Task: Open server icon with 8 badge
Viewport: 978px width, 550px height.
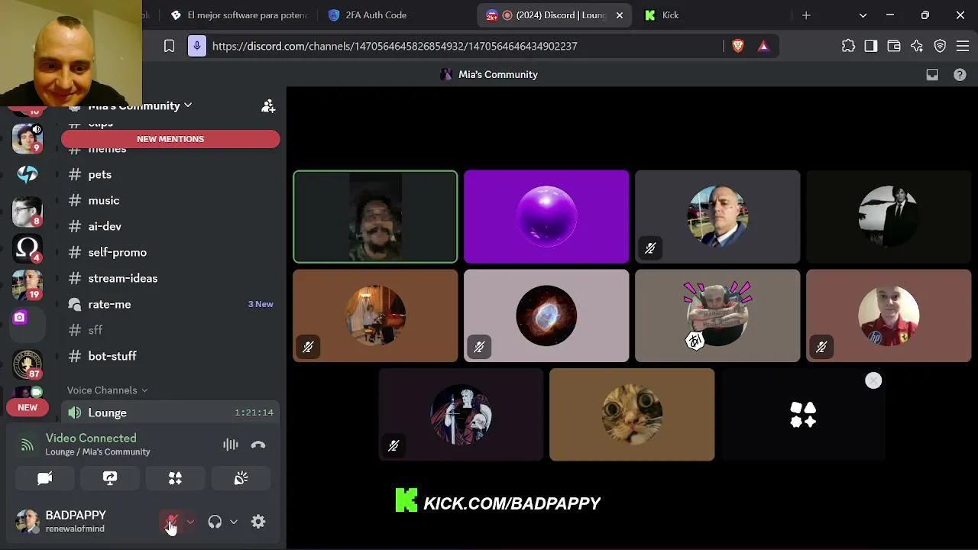Action: 28,212
